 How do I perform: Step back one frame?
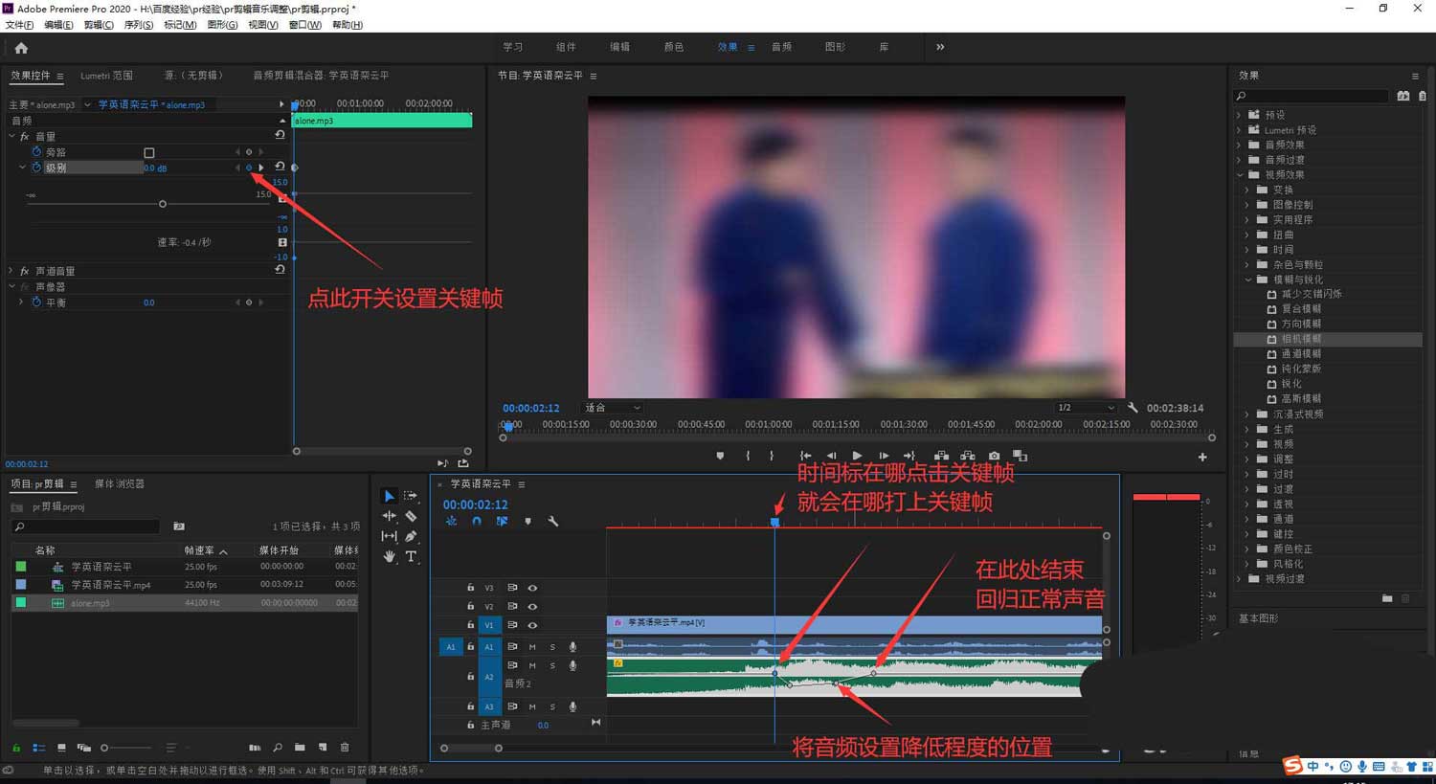pos(831,456)
